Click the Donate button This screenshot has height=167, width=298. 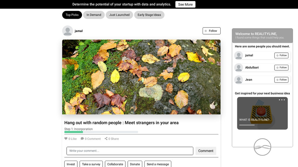135,164
